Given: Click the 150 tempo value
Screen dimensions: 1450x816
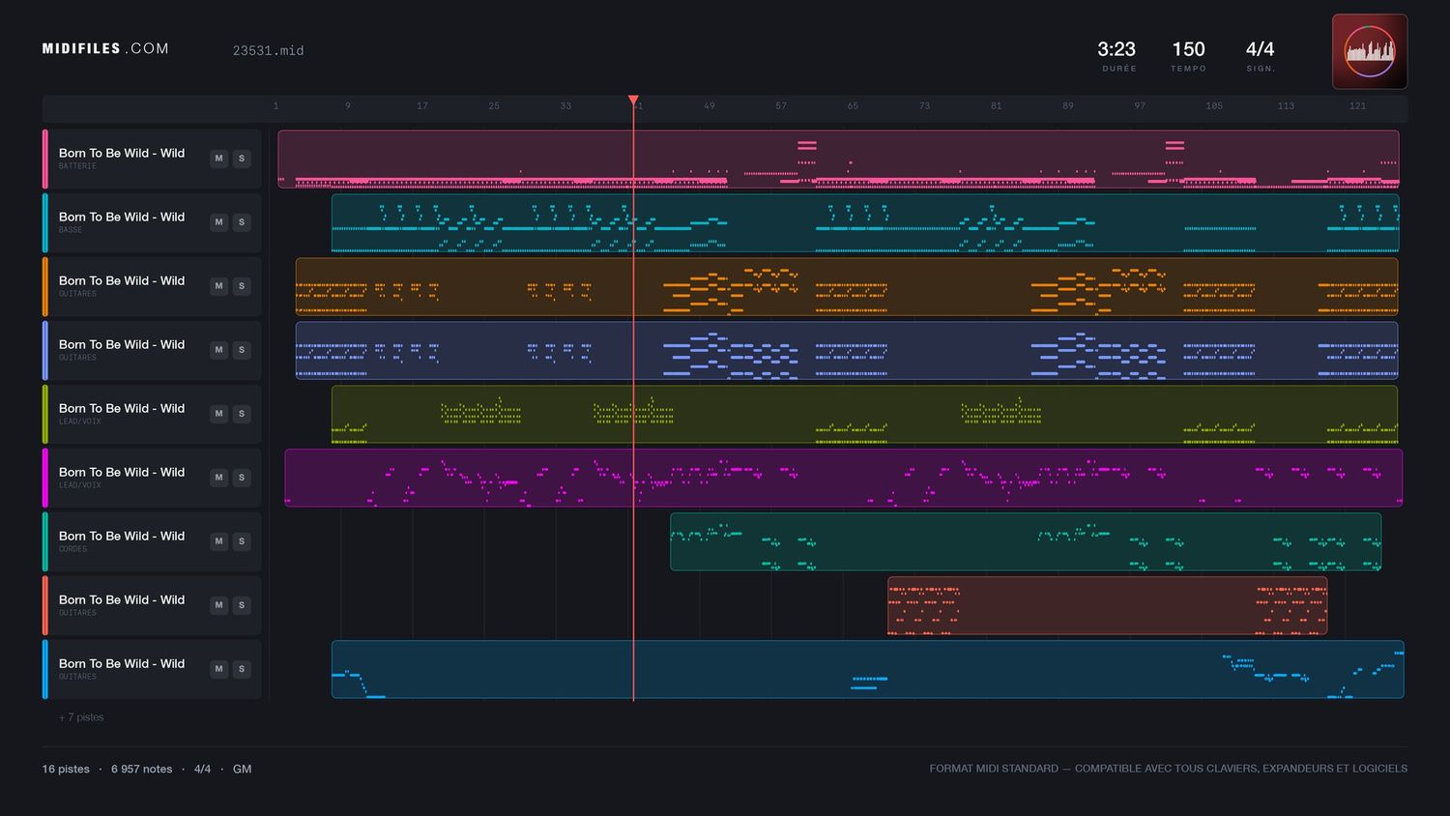Looking at the screenshot, I should coord(1188,49).
